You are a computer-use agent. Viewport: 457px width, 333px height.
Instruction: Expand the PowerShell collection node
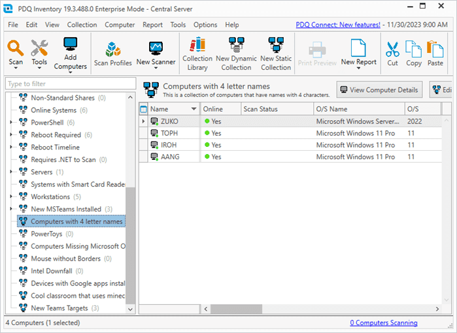(11, 123)
